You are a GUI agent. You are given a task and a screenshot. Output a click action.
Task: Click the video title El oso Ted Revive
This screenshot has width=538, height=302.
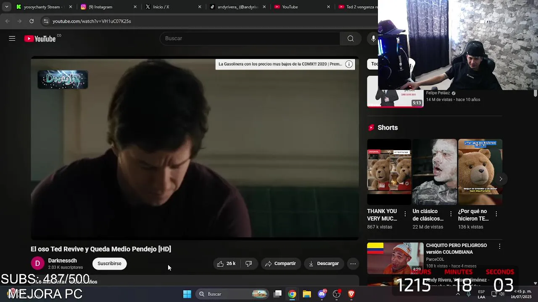click(x=101, y=249)
